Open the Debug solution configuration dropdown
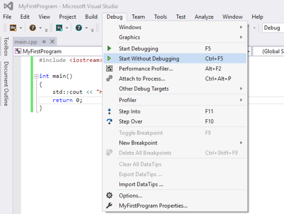This screenshot has height=214, width=284. coord(273,28)
